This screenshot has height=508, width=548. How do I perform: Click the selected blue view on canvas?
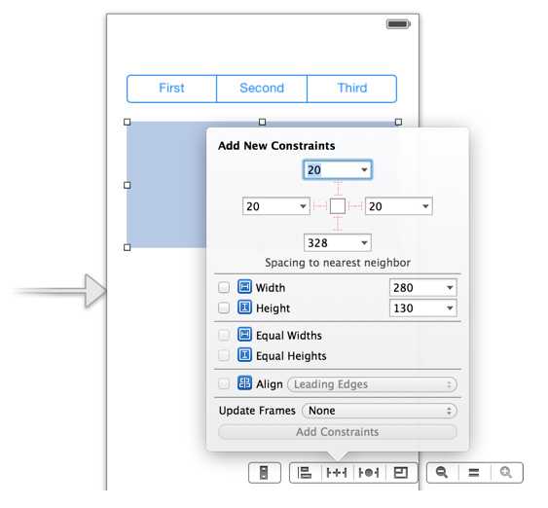tap(166, 185)
